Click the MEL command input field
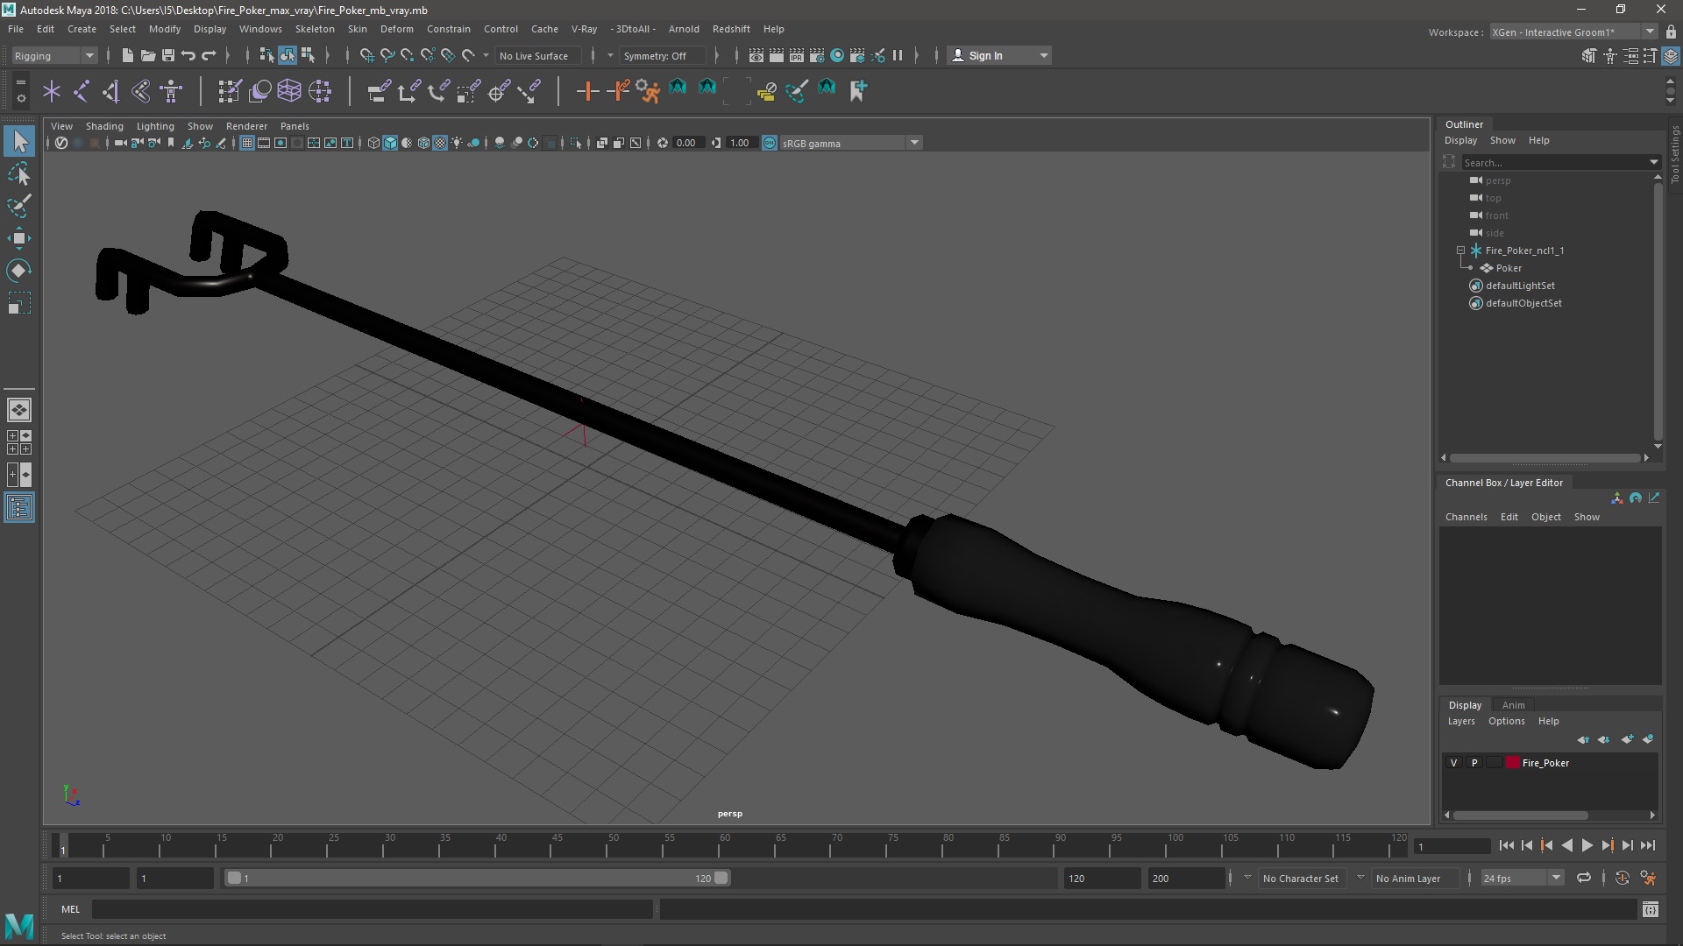Viewport: 1683px width, 946px height. 373,909
